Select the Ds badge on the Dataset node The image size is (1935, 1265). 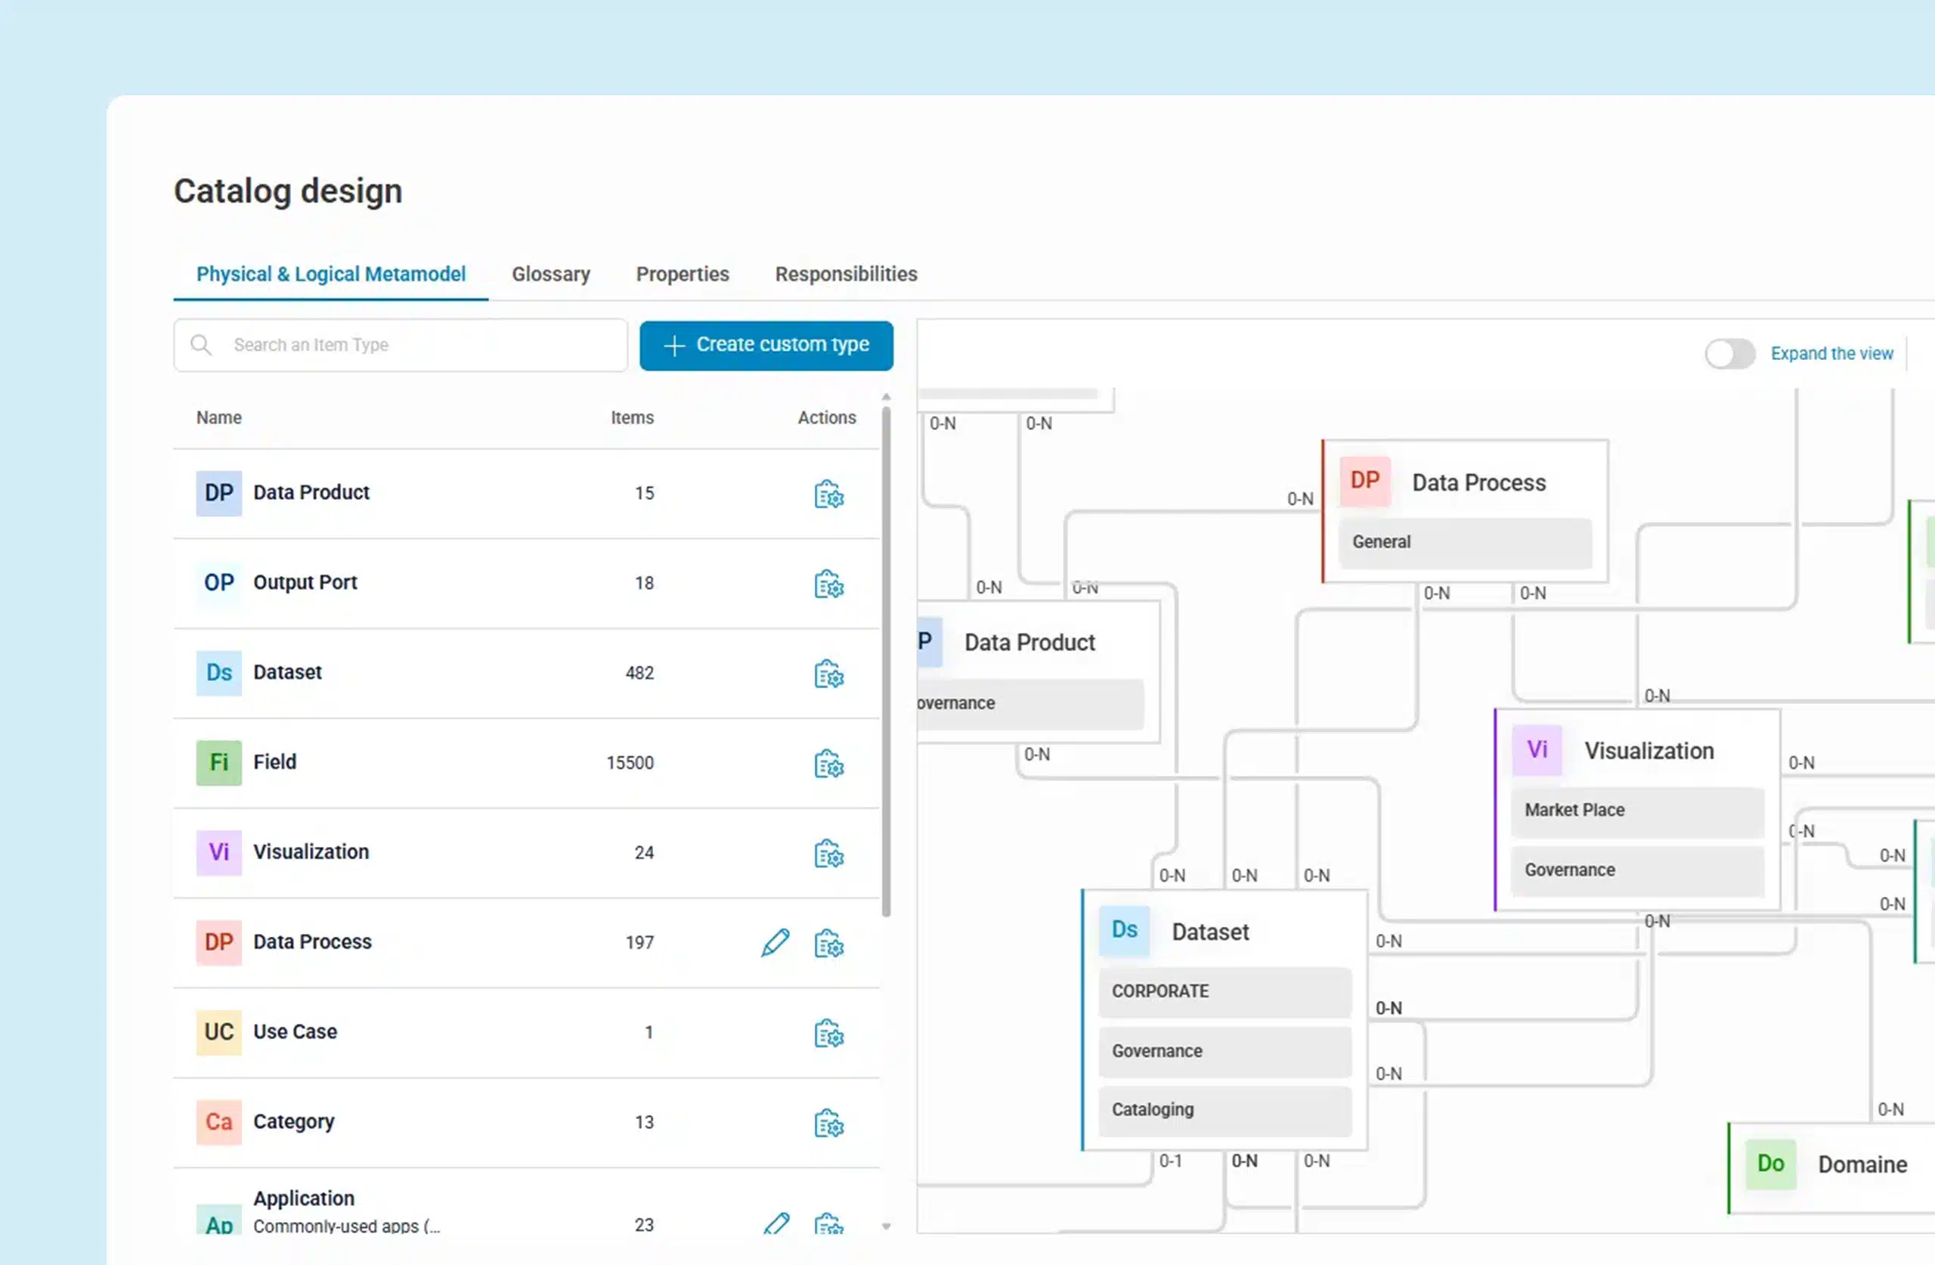[x=1124, y=930]
